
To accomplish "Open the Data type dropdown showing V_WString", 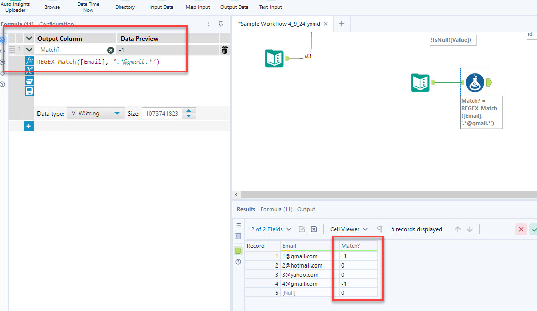I will [95, 113].
